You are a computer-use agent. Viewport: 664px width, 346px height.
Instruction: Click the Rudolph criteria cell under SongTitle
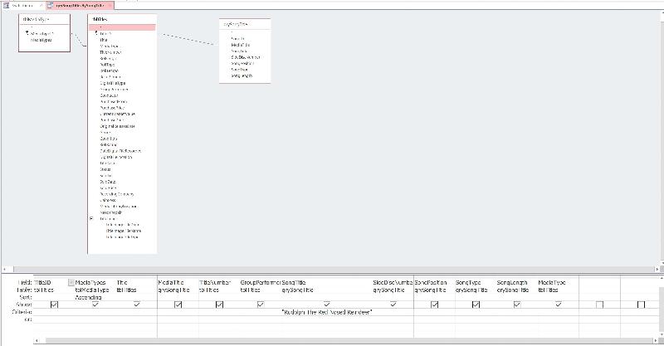(x=326, y=311)
